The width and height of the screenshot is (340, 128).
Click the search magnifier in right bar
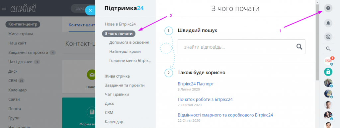tap(328, 49)
